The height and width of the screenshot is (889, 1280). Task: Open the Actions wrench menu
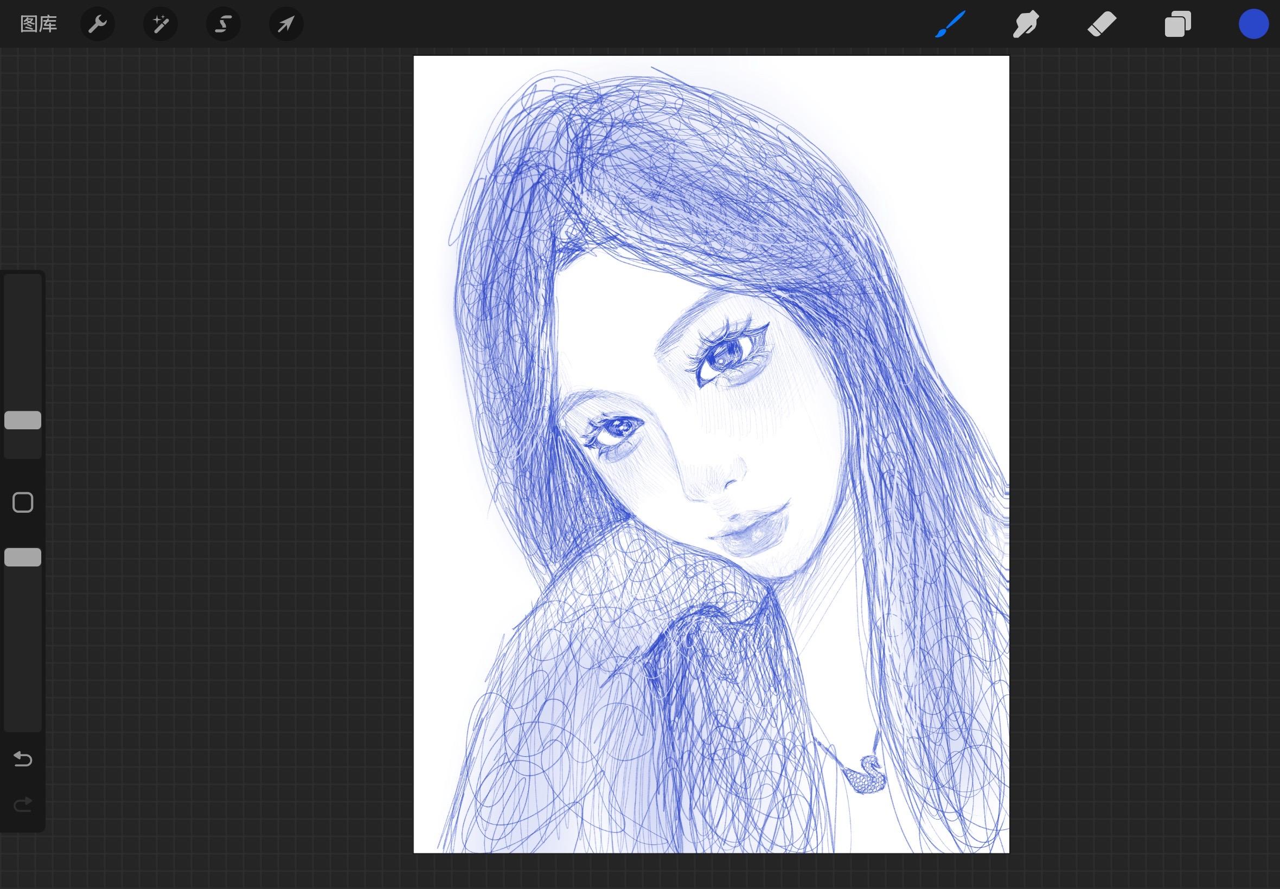(x=98, y=24)
